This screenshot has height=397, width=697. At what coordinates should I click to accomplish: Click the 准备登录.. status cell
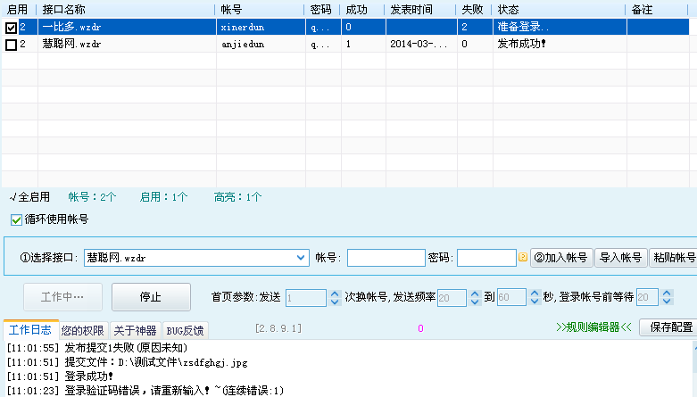(x=560, y=27)
